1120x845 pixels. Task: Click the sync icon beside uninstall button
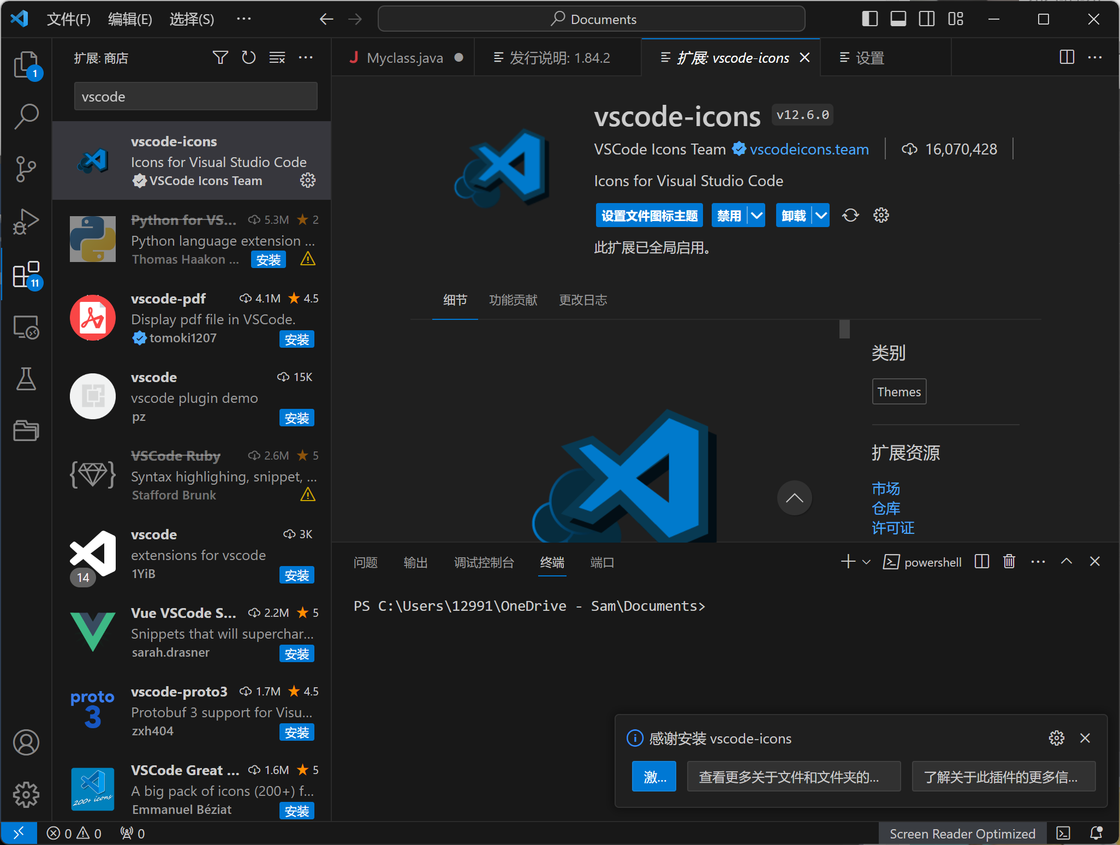pos(850,215)
